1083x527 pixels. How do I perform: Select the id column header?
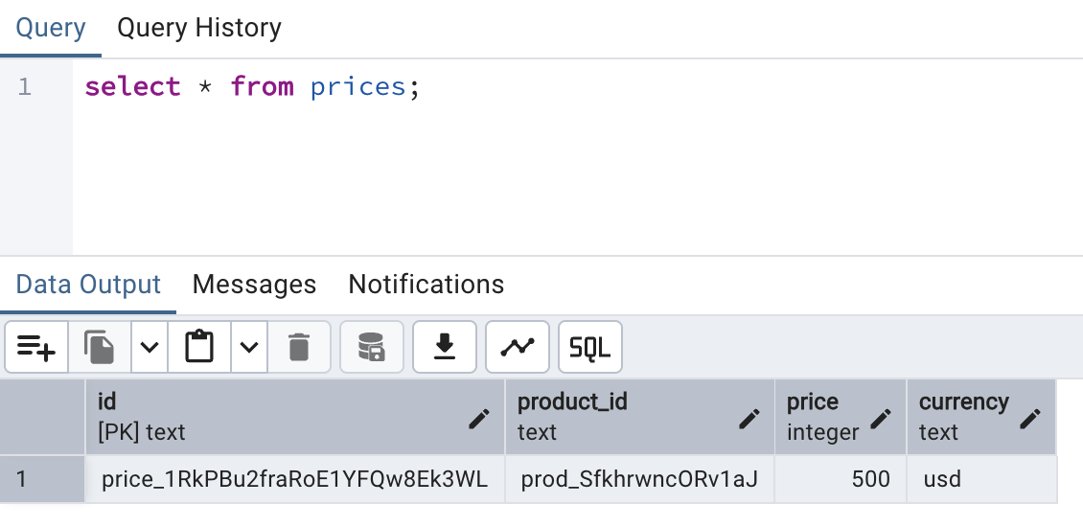click(x=295, y=417)
